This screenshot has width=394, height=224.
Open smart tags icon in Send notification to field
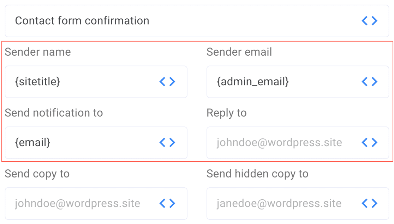[167, 142]
